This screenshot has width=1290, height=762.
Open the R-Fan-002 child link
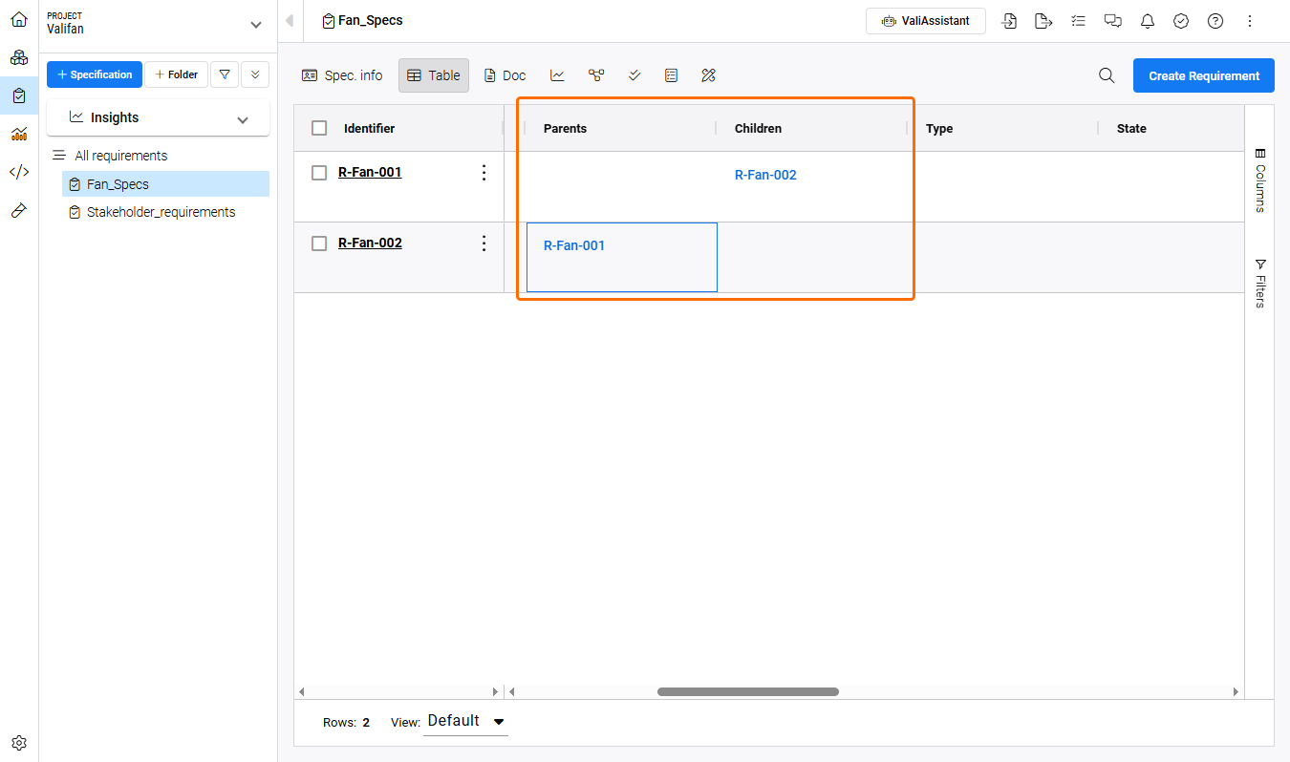(x=765, y=175)
